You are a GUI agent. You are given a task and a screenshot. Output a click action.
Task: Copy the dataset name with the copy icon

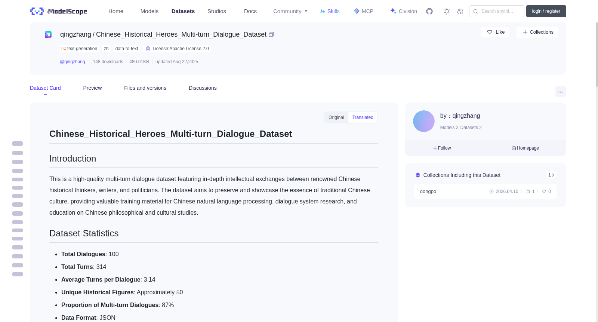coord(271,34)
